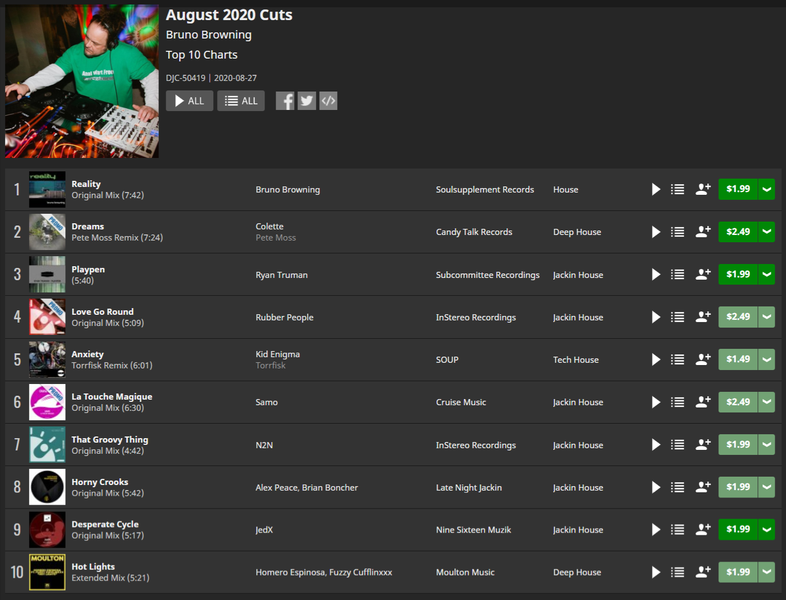Buy Anxiety for $1.49
This screenshot has height=600, width=786.
(x=738, y=359)
